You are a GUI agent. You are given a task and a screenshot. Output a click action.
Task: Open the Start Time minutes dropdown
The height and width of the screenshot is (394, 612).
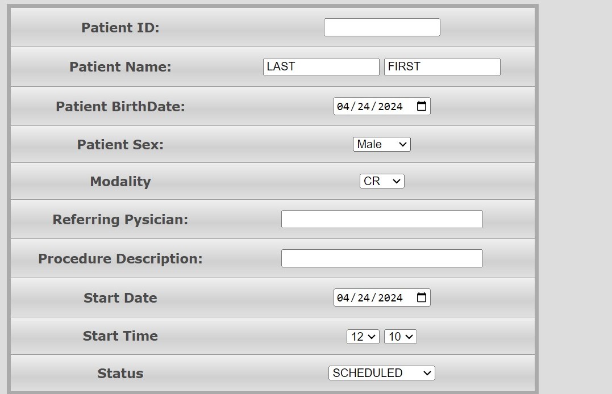[x=401, y=337]
